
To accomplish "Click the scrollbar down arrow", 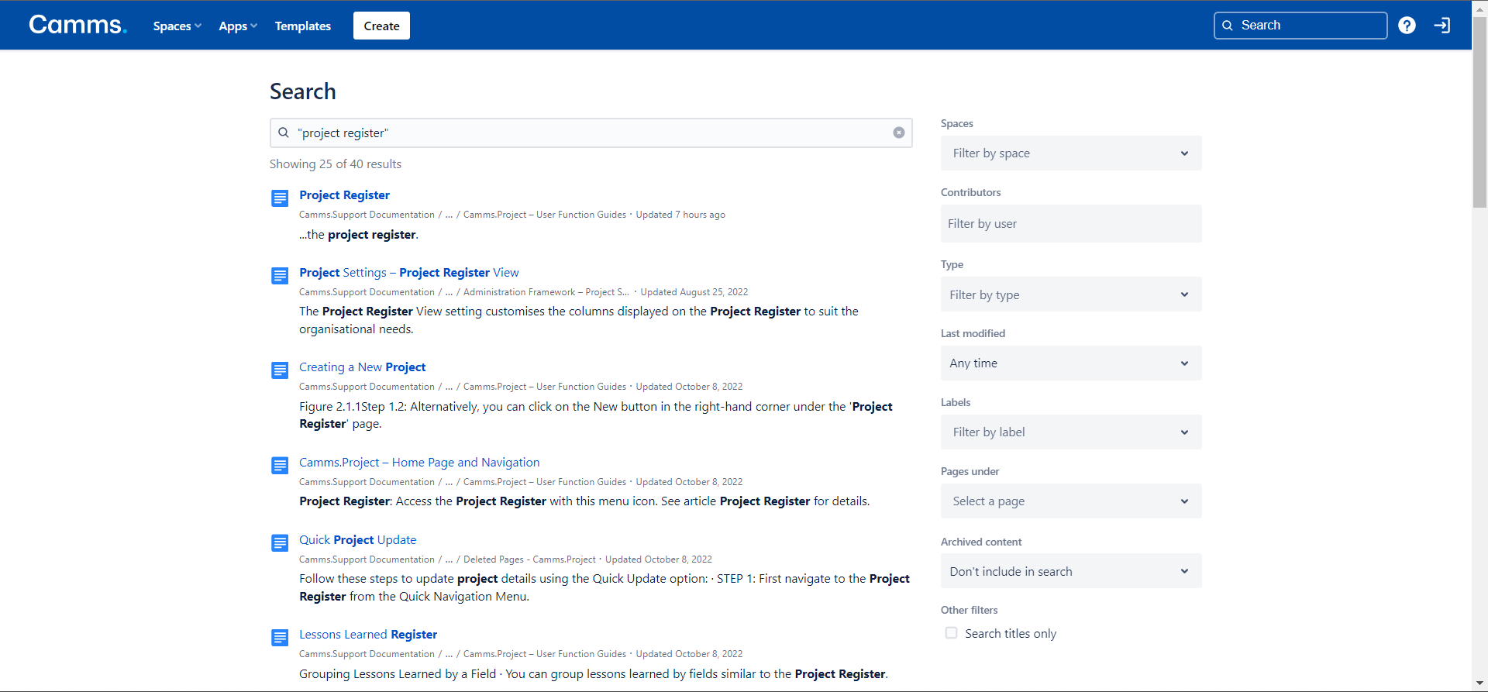I will [x=1479, y=683].
